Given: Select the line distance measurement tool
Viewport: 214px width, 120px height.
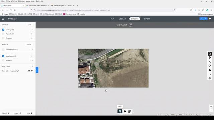Looking at the screenshot, I should 210,62.
